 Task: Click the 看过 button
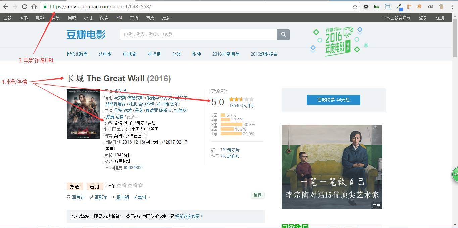click(95, 187)
